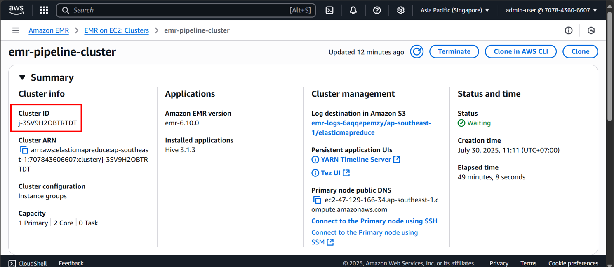Click into the AWS search field

pyautogui.click(x=181, y=10)
